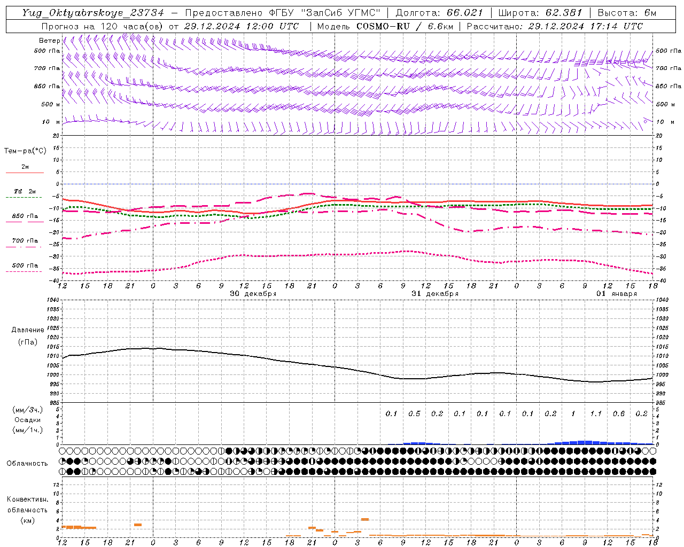
Task: Click the highest orange convective cloud bar
Action: 365,519
